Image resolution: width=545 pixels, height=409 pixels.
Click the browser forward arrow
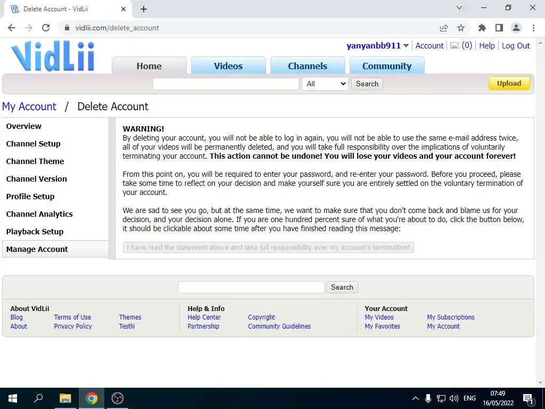point(29,28)
